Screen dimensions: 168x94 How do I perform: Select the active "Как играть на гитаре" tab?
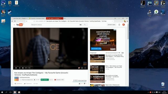pos(55,18)
